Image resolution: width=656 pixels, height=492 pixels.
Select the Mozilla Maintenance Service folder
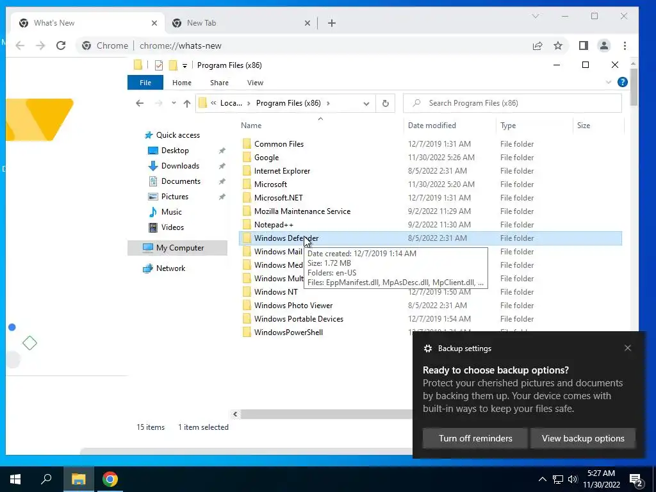coord(302,211)
